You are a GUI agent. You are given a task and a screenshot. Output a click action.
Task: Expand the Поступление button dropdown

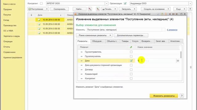47,9
